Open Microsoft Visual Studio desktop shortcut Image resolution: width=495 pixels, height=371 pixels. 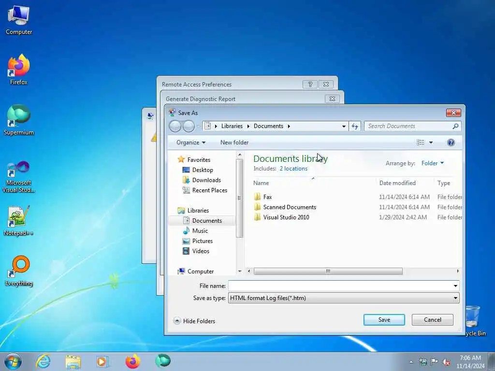click(x=19, y=177)
